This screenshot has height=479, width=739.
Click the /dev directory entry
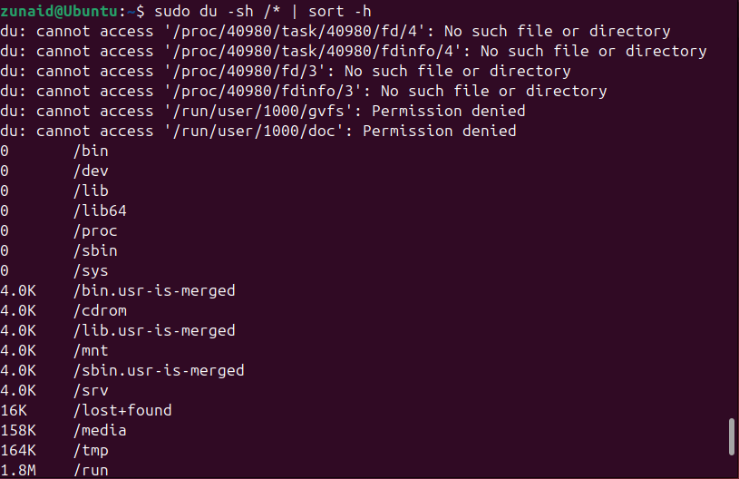pyautogui.click(x=91, y=171)
